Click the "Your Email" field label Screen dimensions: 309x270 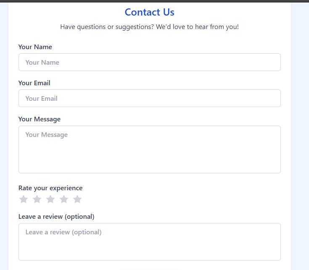pos(34,83)
